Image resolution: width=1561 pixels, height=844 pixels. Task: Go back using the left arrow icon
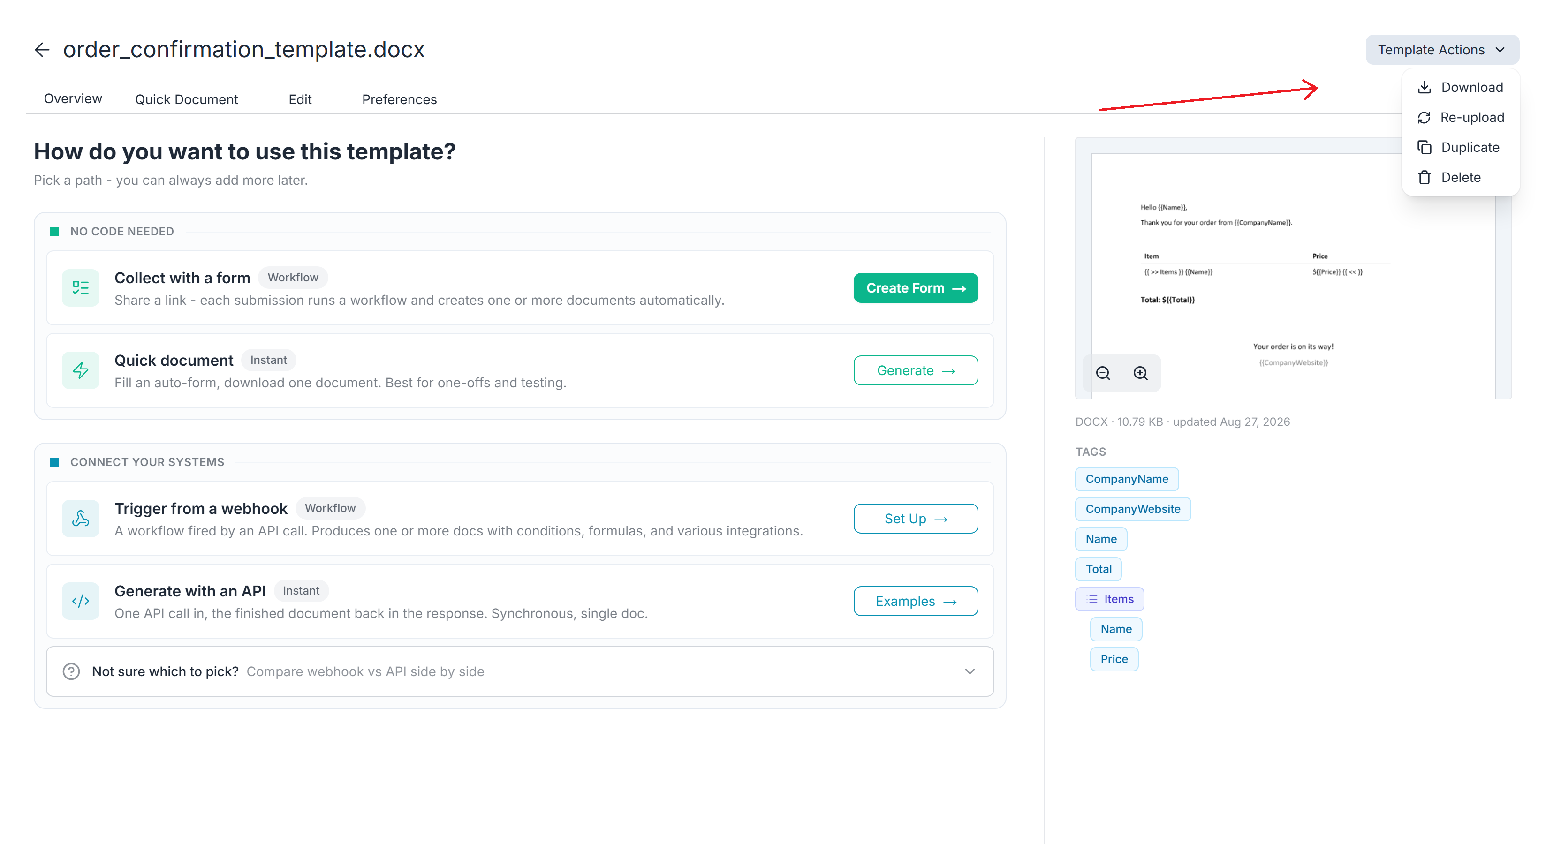(42, 50)
